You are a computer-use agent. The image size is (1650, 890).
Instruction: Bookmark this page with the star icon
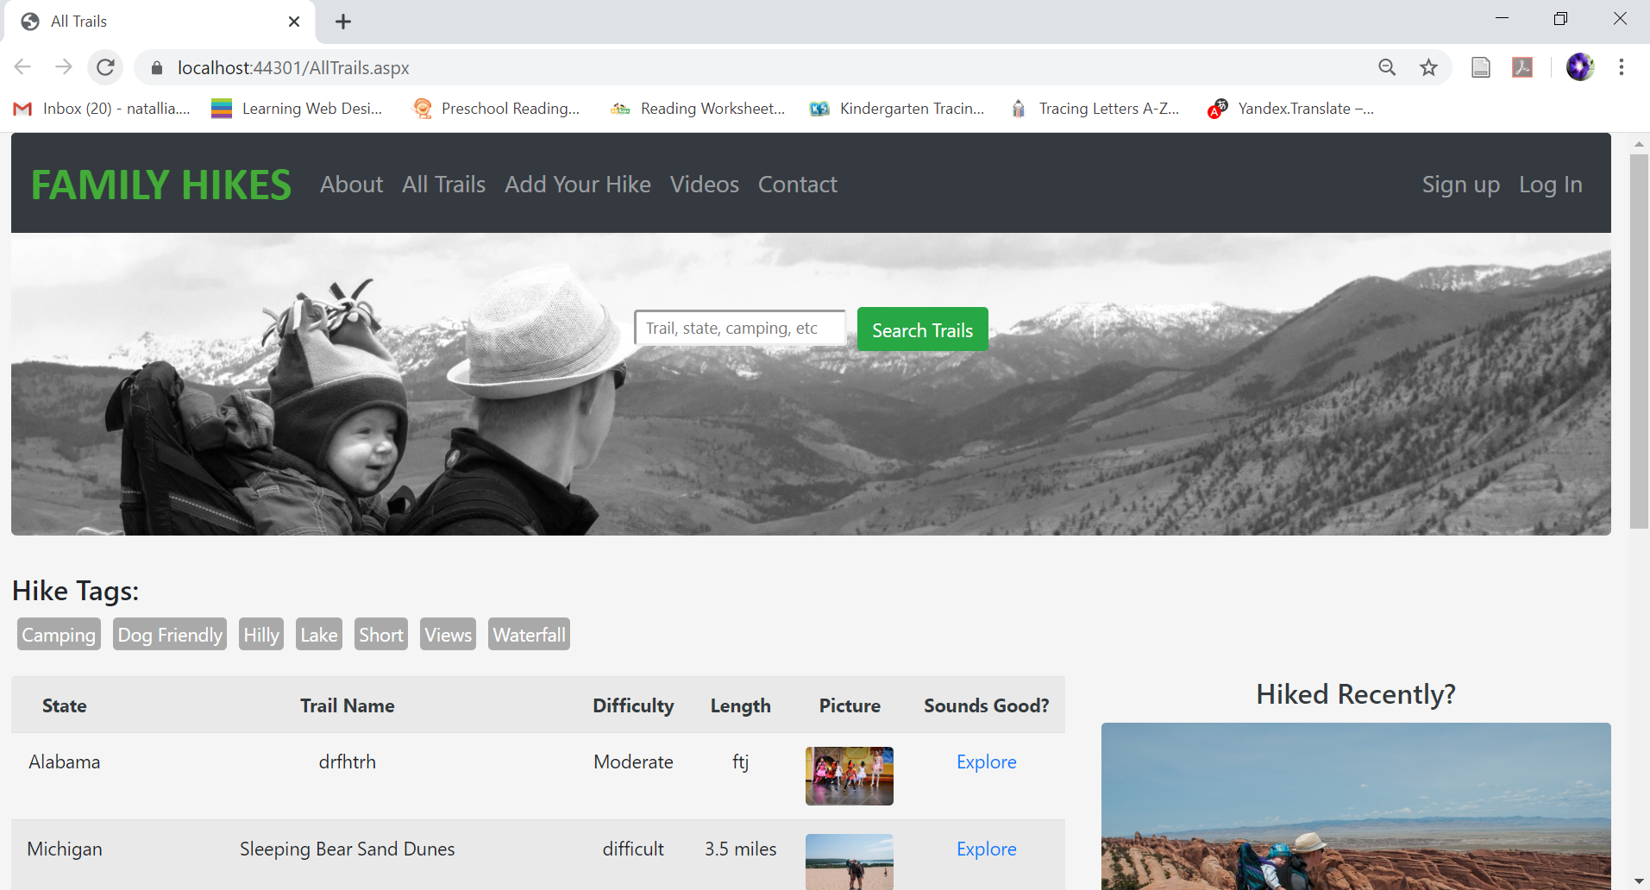click(1429, 67)
